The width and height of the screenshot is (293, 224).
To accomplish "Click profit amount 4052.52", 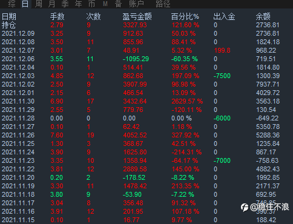I will pyautogui.click(x=135, y=135).
